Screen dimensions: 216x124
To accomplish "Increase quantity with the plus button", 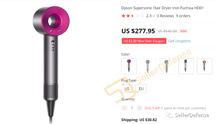I will (139, 108).
